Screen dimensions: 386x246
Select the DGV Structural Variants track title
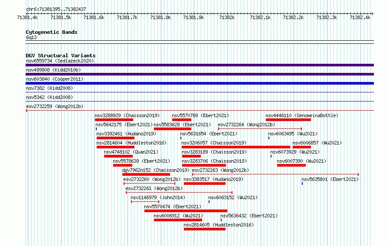click(x=61, y=56)
